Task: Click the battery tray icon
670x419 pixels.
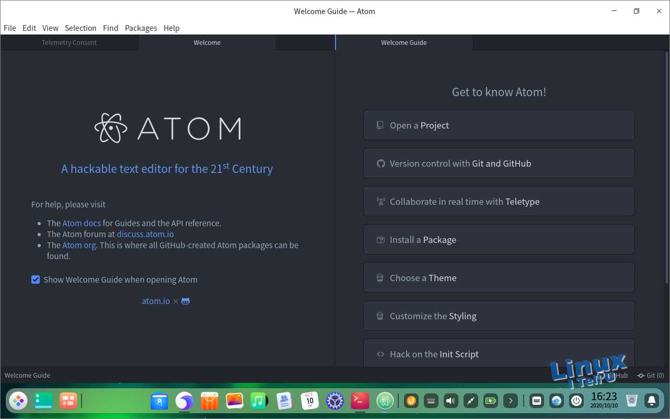Action: [x=490, y=401]
